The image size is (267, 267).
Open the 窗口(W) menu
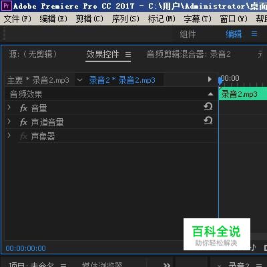click(234, 19)
